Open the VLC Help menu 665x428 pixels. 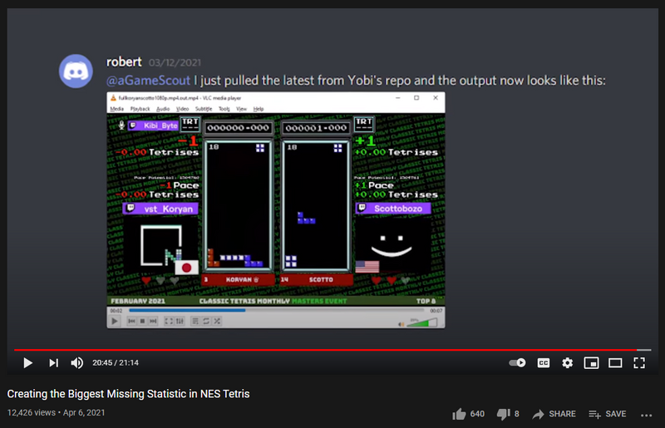[x=259, y=109]
